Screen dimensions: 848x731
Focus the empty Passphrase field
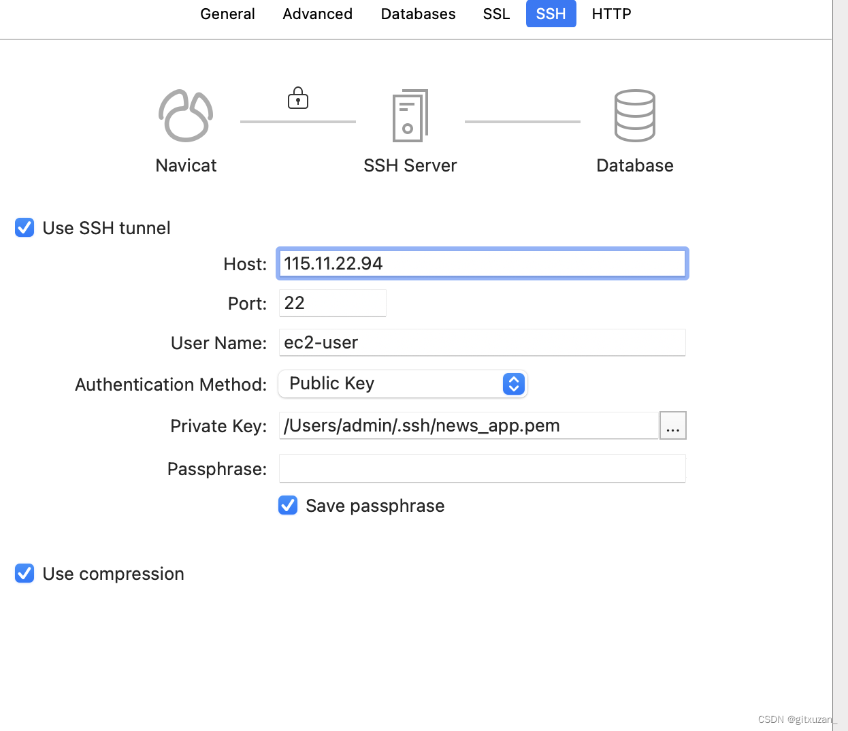483,468
